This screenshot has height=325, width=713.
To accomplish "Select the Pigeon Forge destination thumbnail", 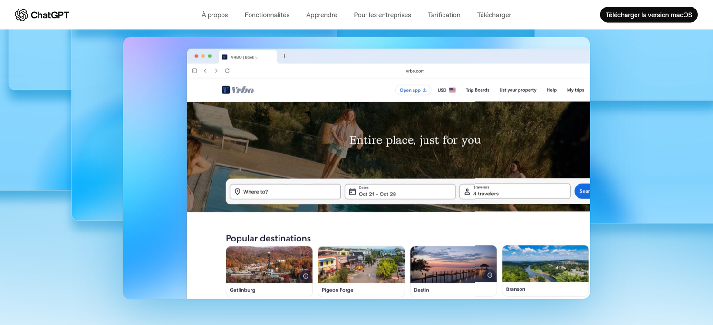I will click(361, 264).
